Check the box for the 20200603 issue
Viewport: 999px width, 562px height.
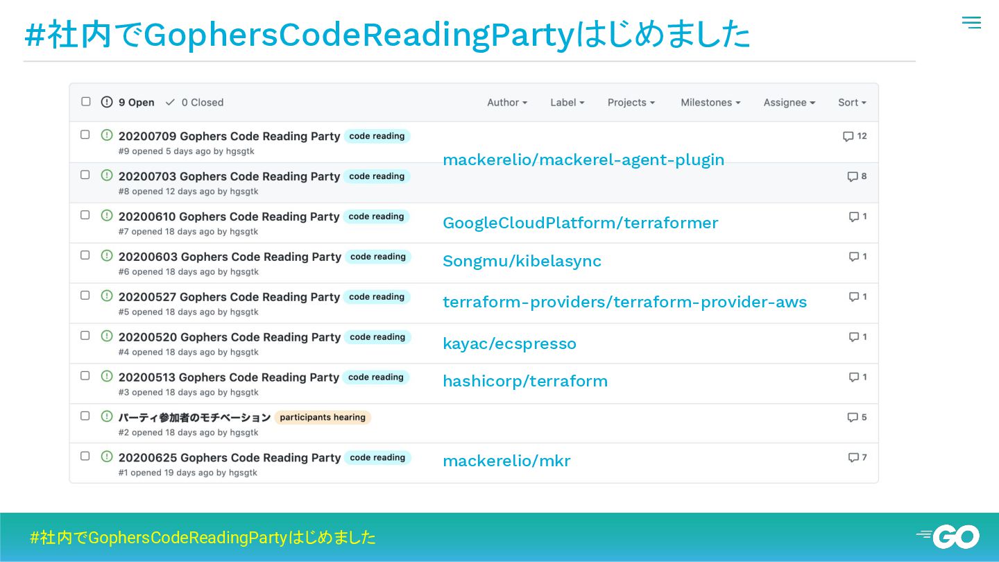[85, 255]
